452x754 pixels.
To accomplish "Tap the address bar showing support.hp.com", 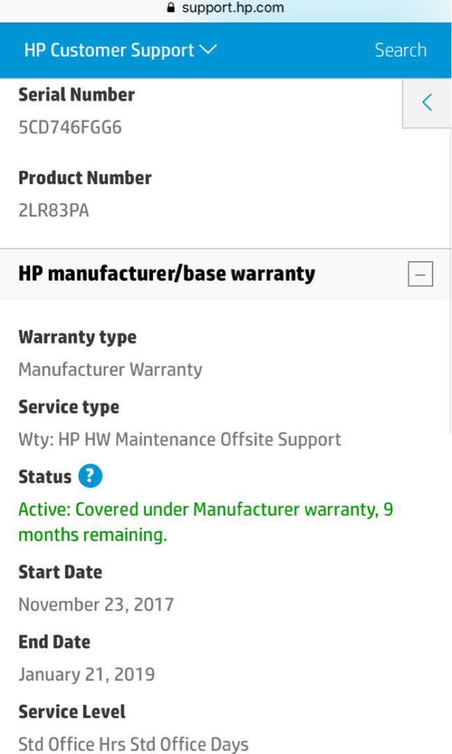I will click(226, 8).
